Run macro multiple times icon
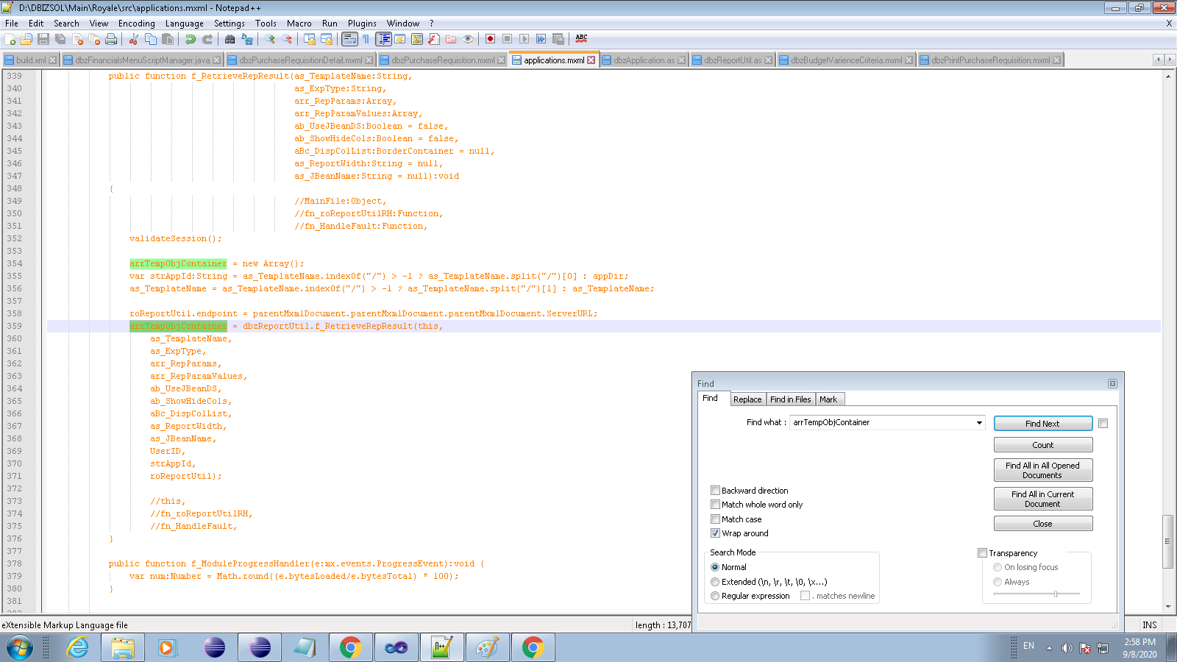The image size is (1177, 662). [x=541, y=39]
